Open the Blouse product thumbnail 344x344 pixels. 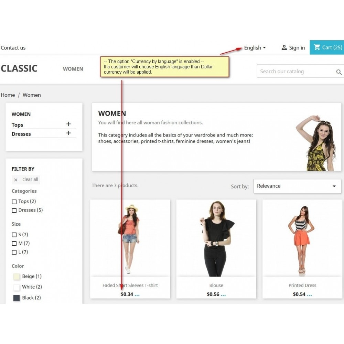216,238
